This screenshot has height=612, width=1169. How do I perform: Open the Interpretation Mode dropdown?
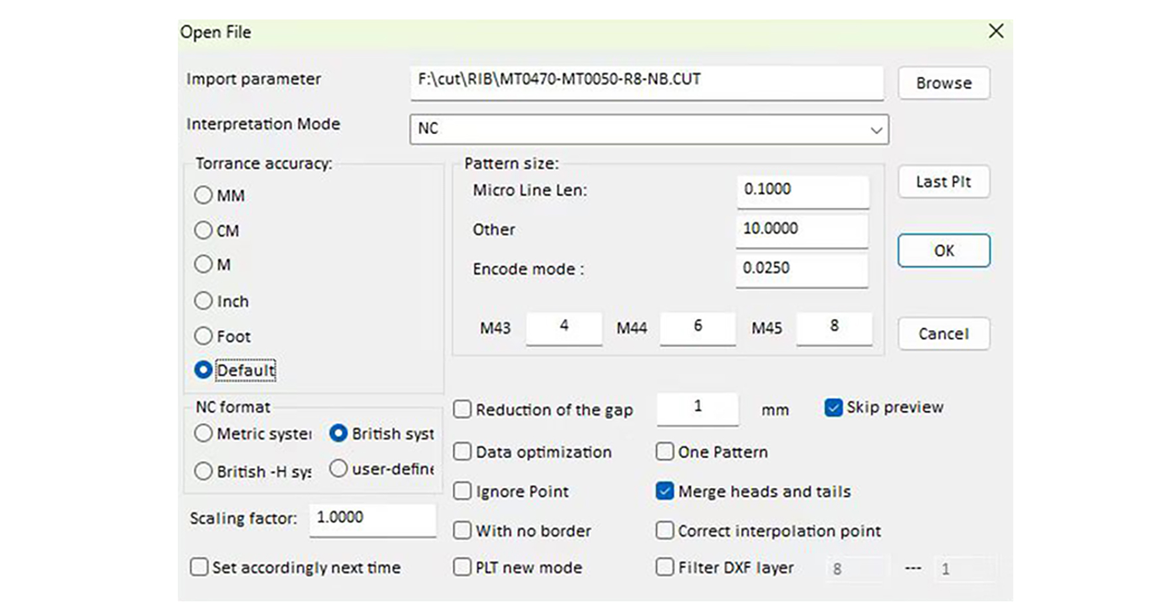(x=649, y=129)
